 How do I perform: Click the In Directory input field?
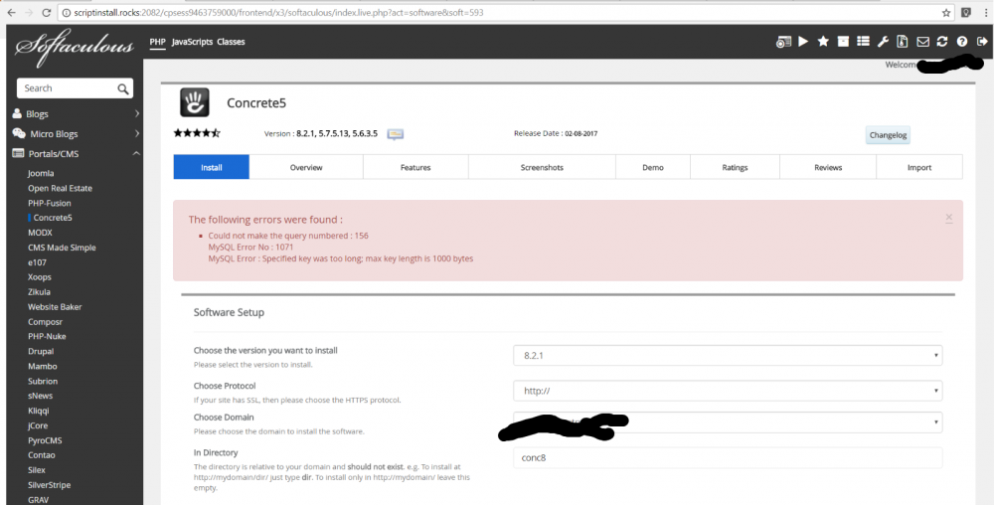coord(728,457)
